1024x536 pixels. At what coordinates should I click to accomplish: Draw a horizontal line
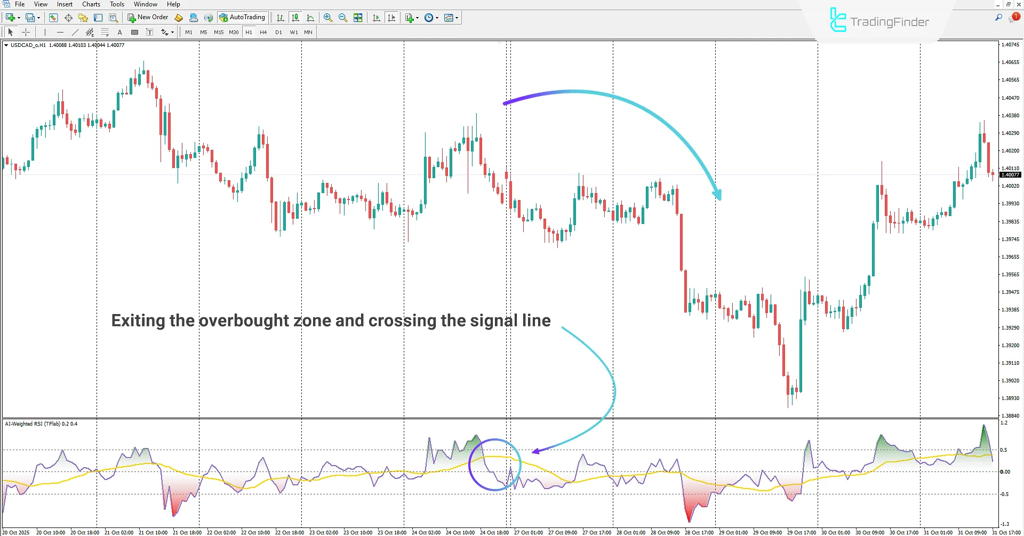point(60,32)
